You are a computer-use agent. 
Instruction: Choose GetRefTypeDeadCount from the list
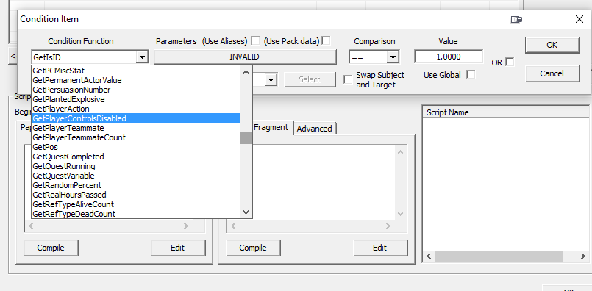[135, 214]
